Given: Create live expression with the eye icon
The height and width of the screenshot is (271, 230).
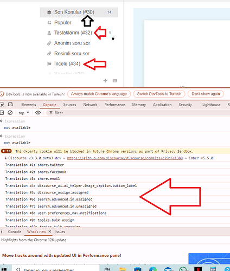Looking at the screenshot, I should tap(38, 113).
